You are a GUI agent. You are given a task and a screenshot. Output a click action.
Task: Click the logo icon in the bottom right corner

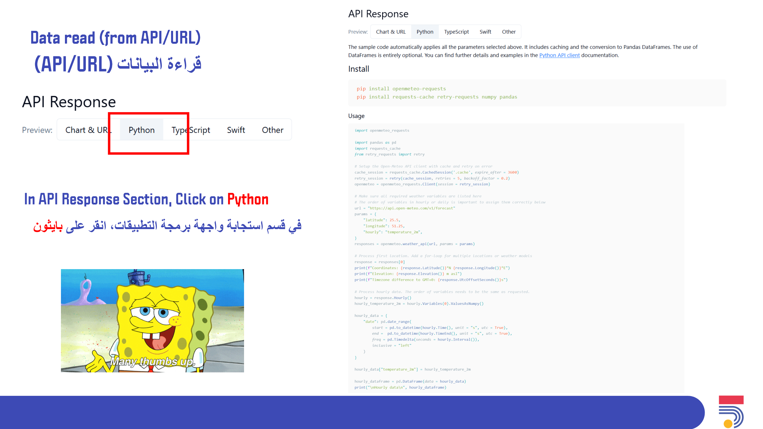[x=731, y=412]
